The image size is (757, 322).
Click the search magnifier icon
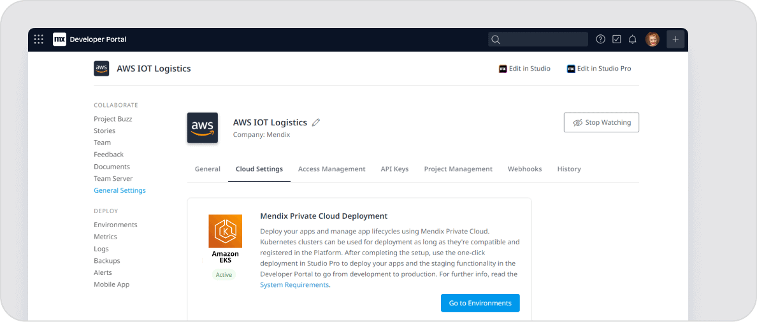496,39
